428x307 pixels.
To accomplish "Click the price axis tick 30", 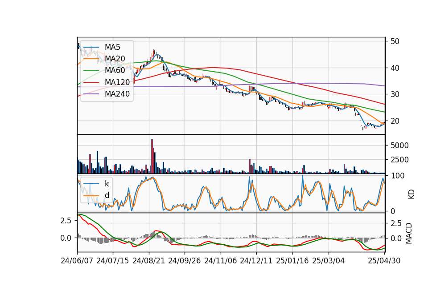I will (395, 94).
